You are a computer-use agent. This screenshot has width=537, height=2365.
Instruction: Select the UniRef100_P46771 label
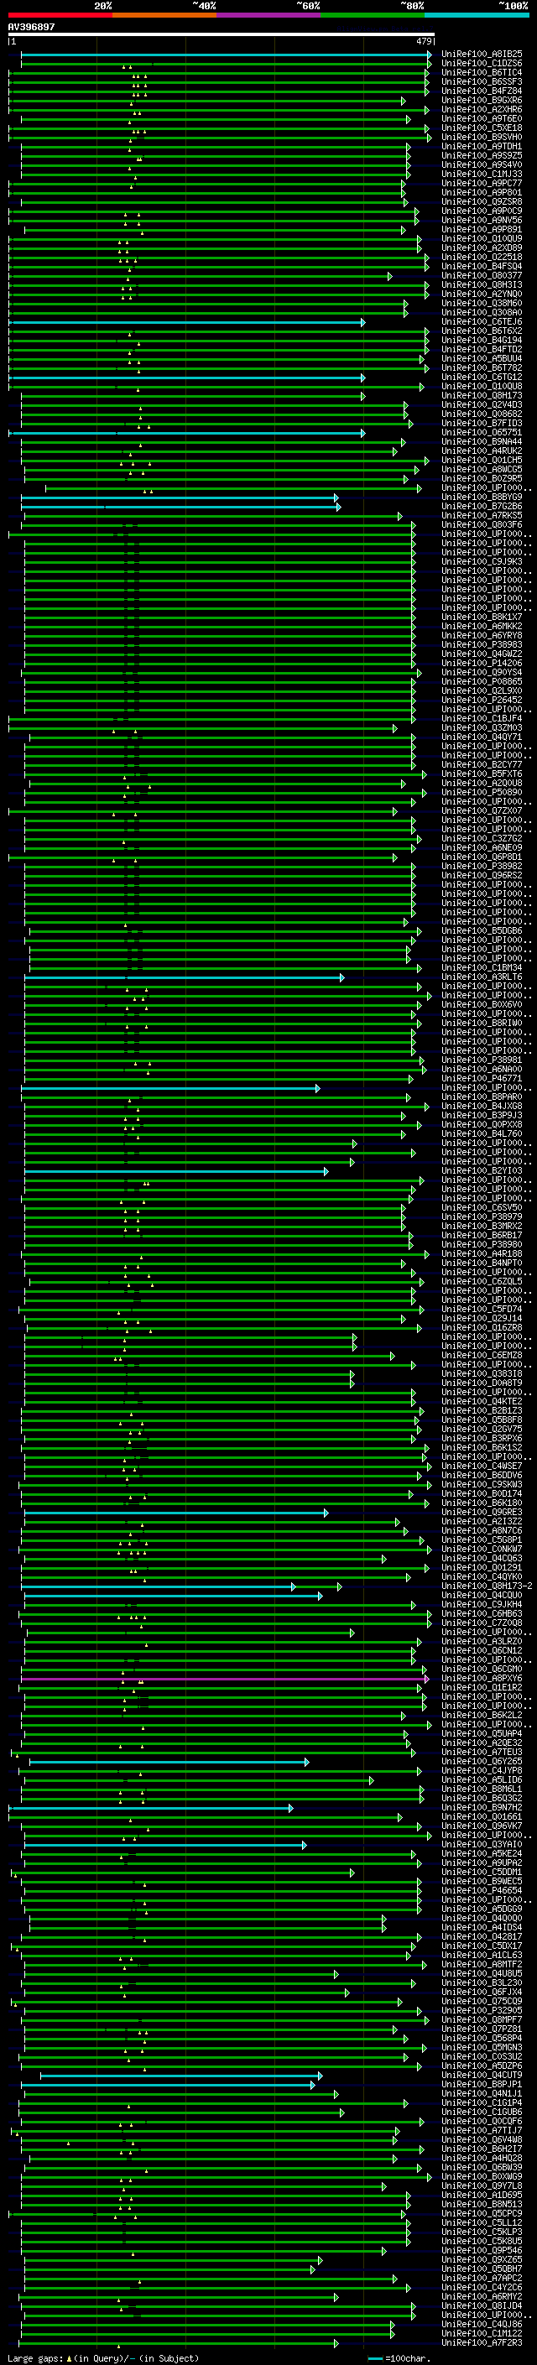coord(481,1079)
